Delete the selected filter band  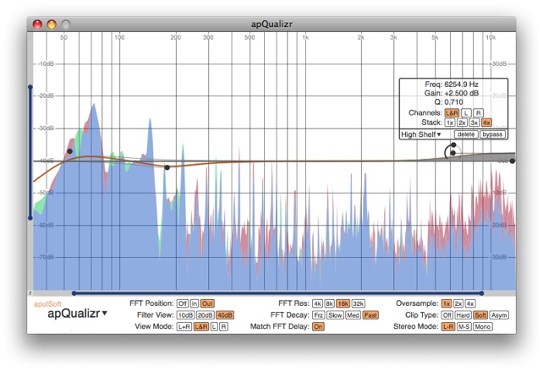click(466, 134)
